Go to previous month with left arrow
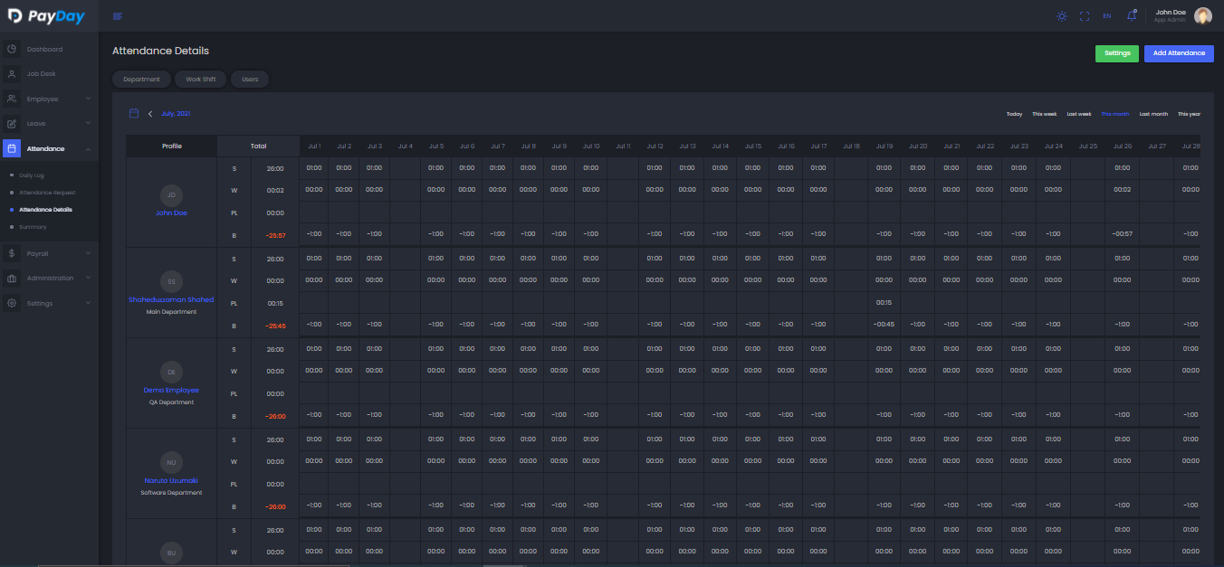Image resolution: width=1224 pixels, height=567 pixels. [x=150, y=114]
